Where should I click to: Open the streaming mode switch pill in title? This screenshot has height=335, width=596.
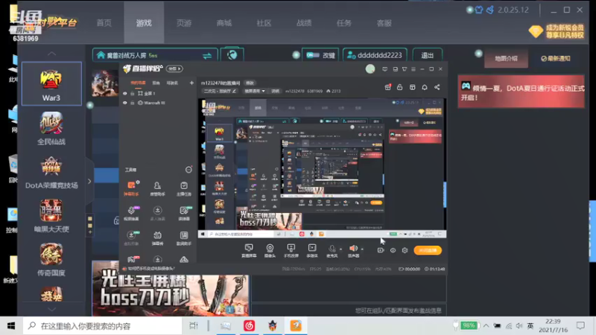click(x=175, y=68)
